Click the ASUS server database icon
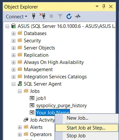 pos(14,26)
